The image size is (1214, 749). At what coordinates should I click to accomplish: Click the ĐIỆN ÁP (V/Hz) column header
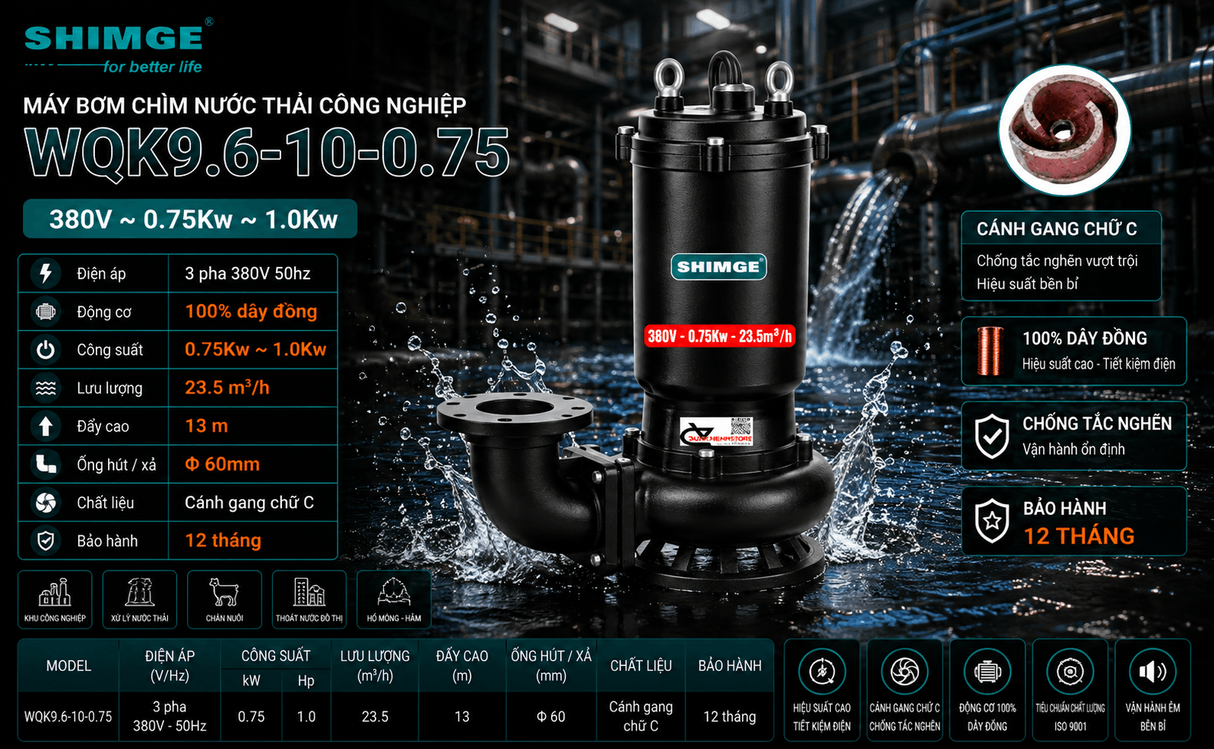170,666
